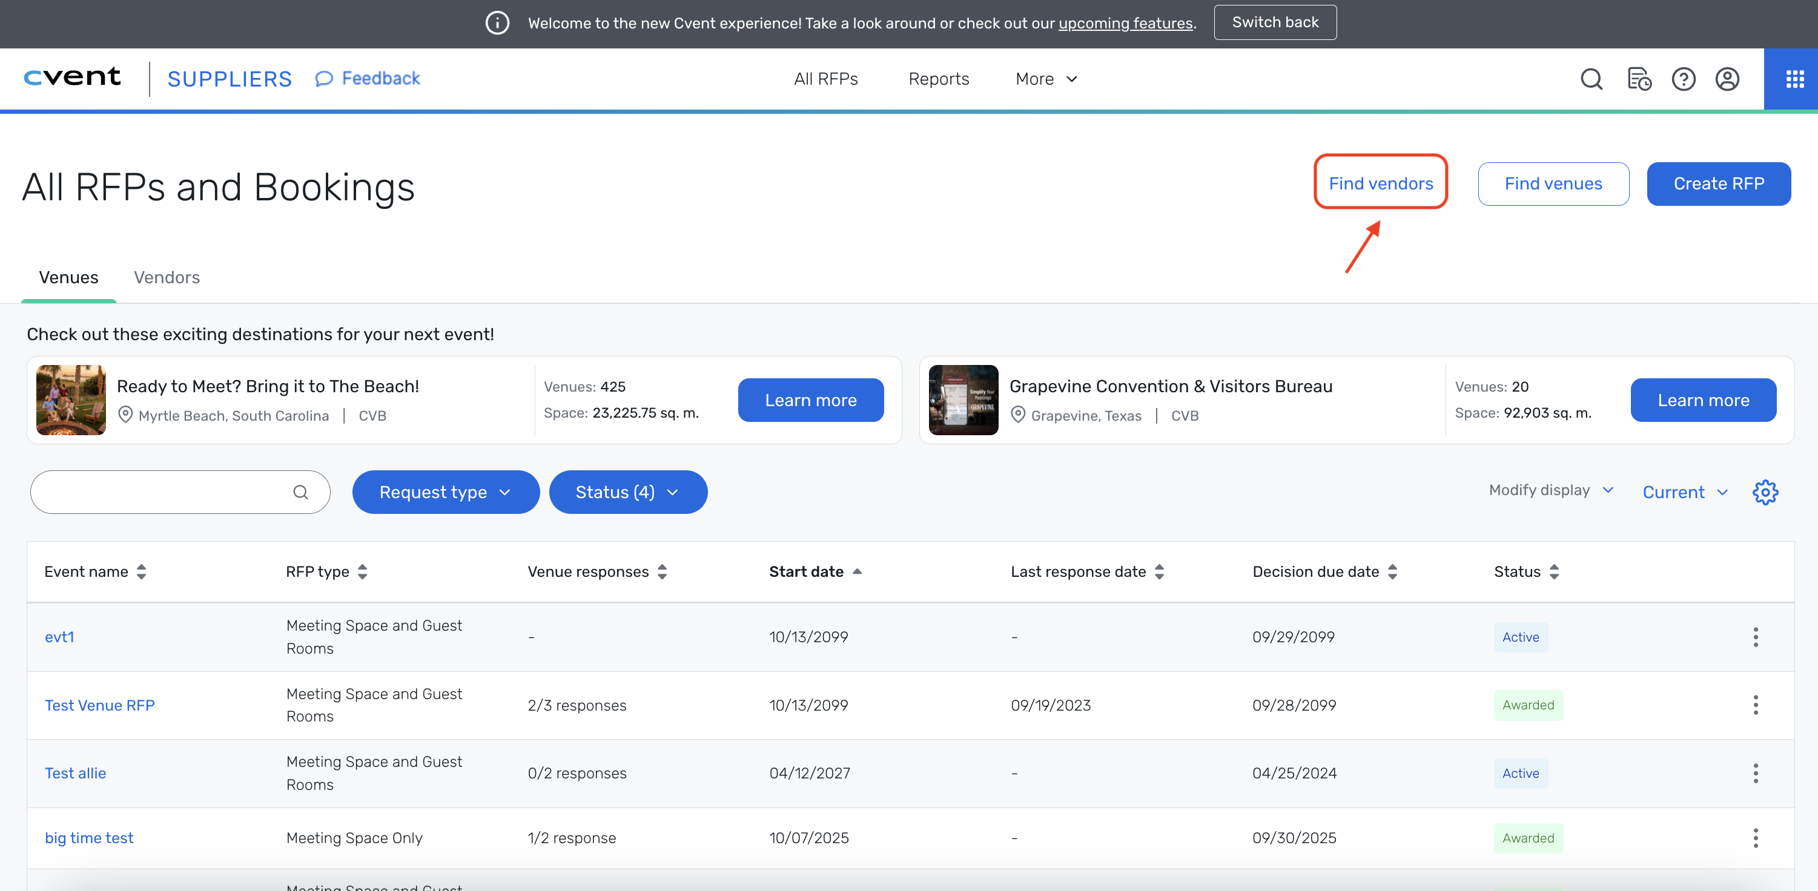Open the evt1 event link

point(59,637)
